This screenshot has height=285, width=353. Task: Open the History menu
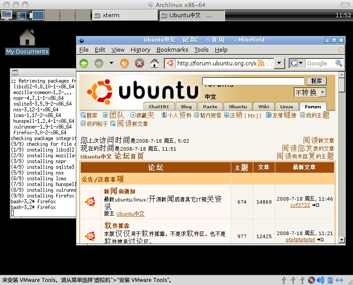[140, 49]
